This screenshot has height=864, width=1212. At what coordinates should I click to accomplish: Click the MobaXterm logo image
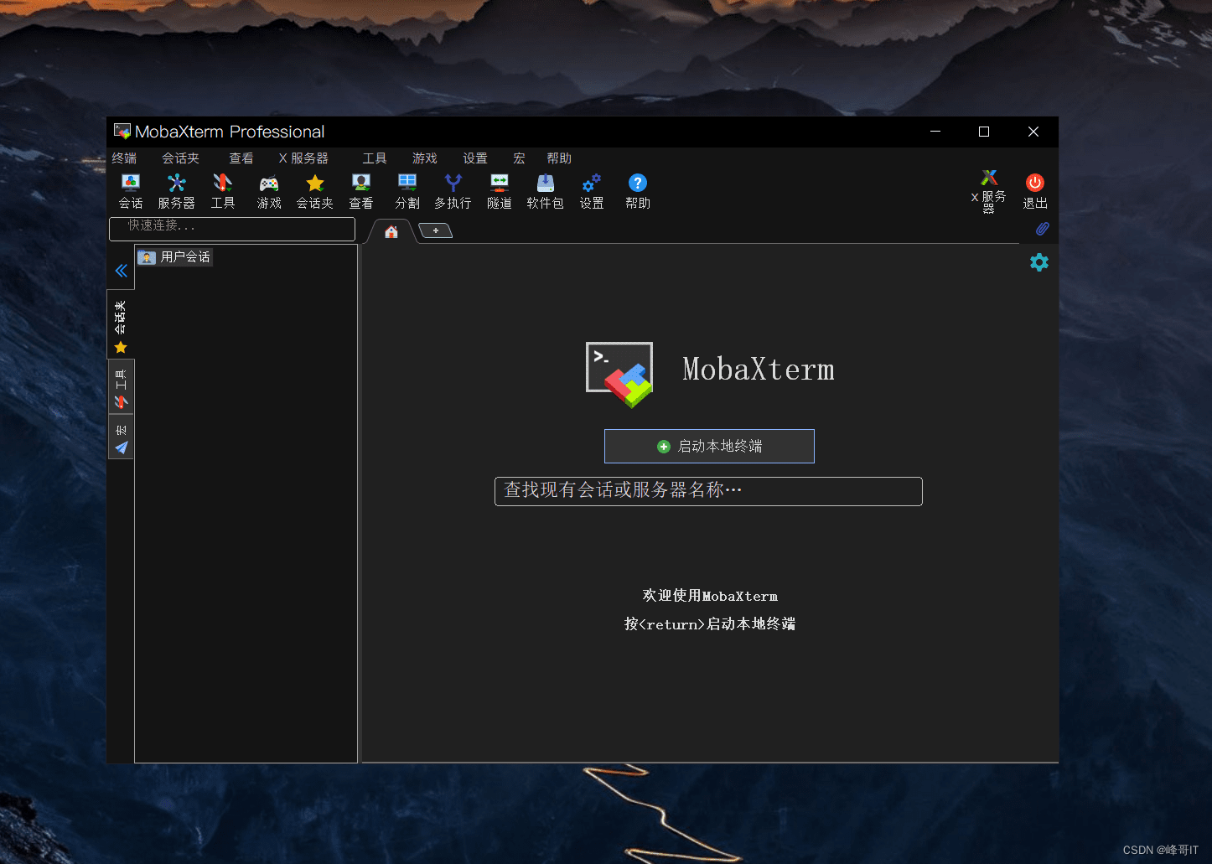(619, 374)
